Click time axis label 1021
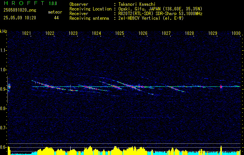 click(26, 33)
